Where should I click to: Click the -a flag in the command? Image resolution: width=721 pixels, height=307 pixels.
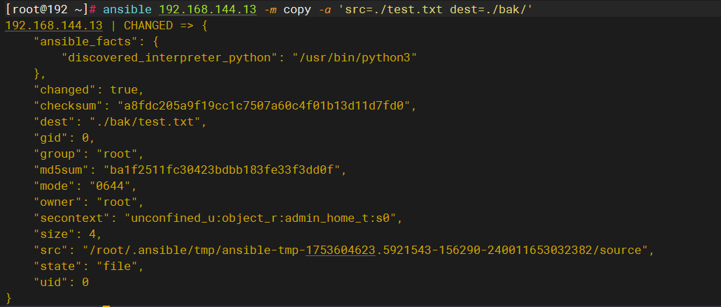[x=324, y=9]
